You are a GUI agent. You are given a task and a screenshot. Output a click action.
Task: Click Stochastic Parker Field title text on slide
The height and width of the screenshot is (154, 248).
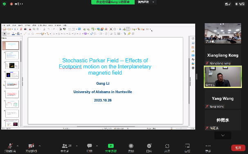105,66
